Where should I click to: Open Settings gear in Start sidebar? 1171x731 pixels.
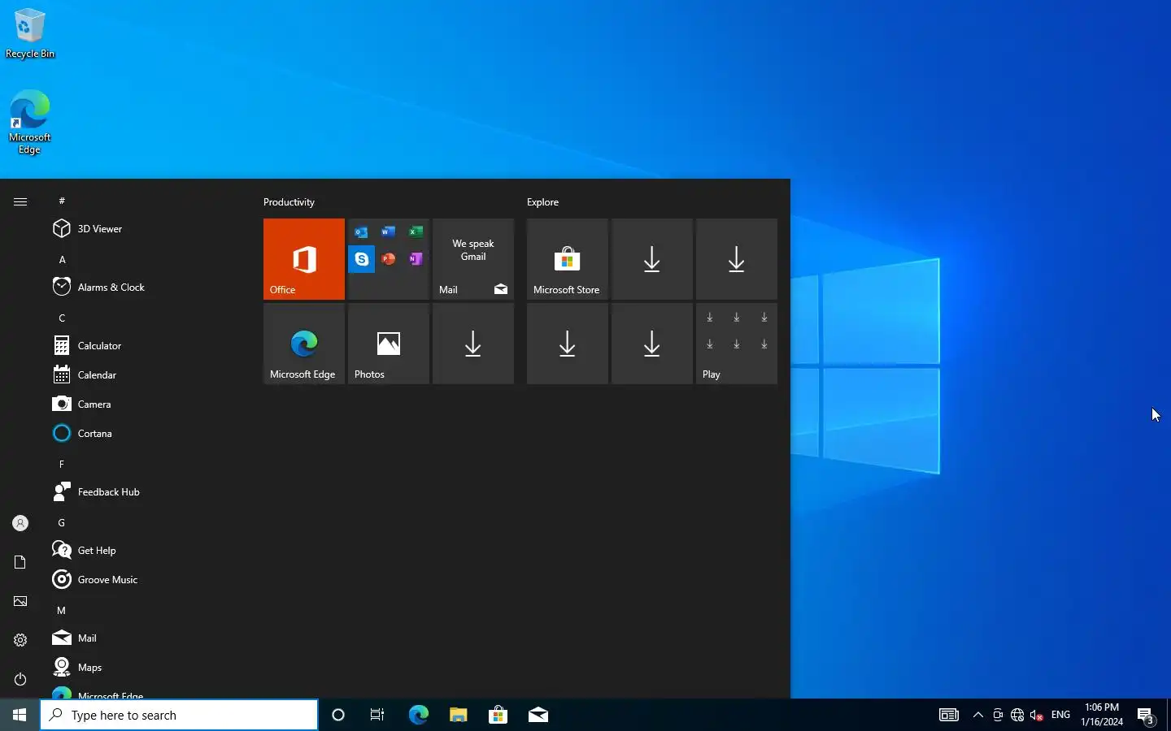[x=20, y=640]
